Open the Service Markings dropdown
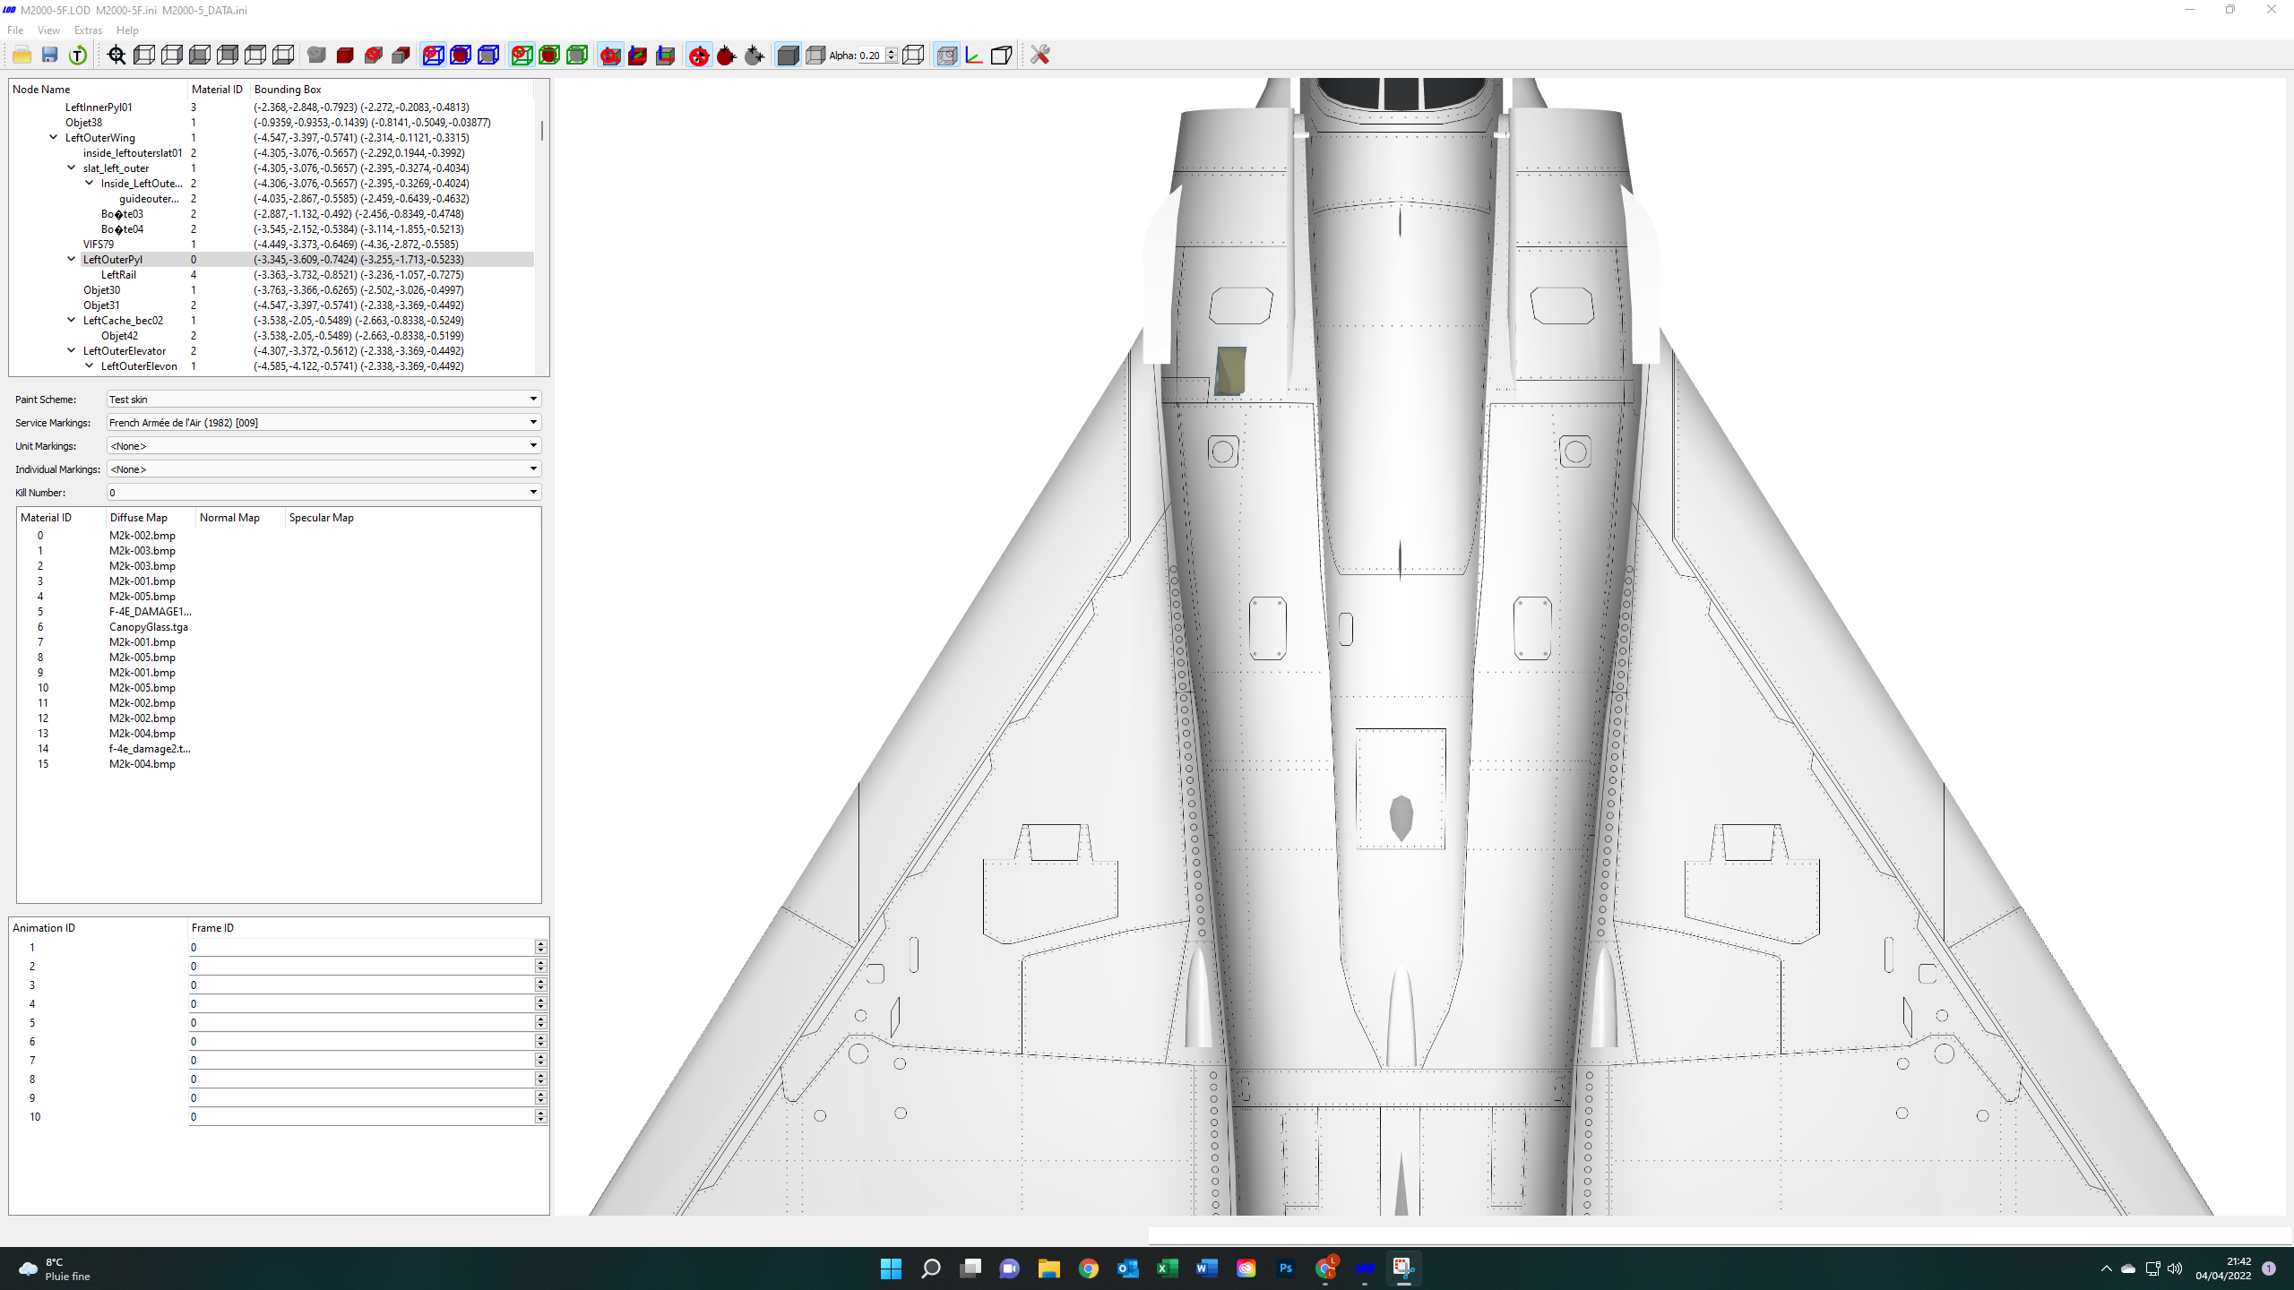 pos(323,422)
